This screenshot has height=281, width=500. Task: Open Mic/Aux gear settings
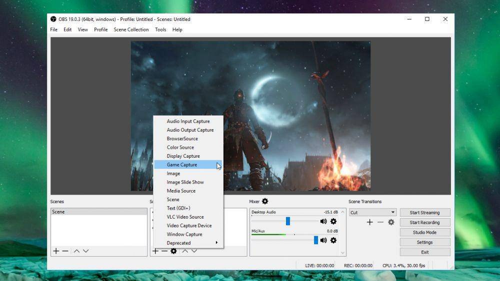tap(333, 240)
